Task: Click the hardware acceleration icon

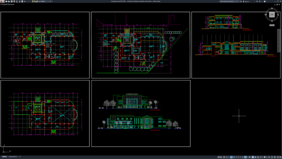Action: click(x=275, y=157)
